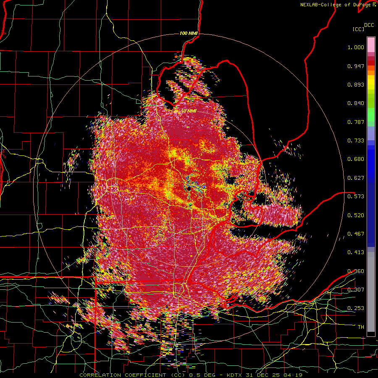Screen dimensions: 378x378
Task: Click the 100 NMI range ring label
Action: (189, 33)
